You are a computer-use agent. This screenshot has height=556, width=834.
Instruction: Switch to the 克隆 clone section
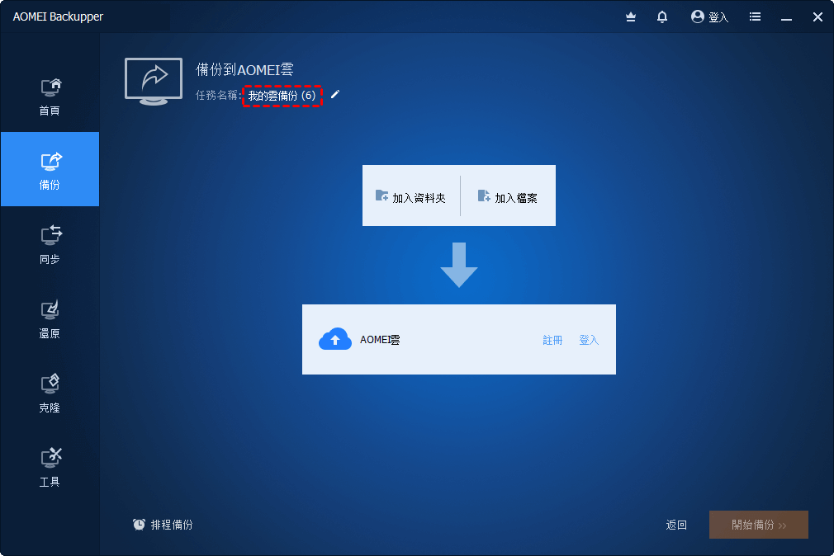pyautogui.click(x=50, y=393)
